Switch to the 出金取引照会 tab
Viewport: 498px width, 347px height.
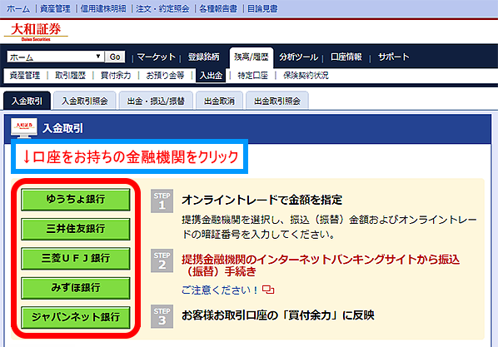(x=277, y=101)
